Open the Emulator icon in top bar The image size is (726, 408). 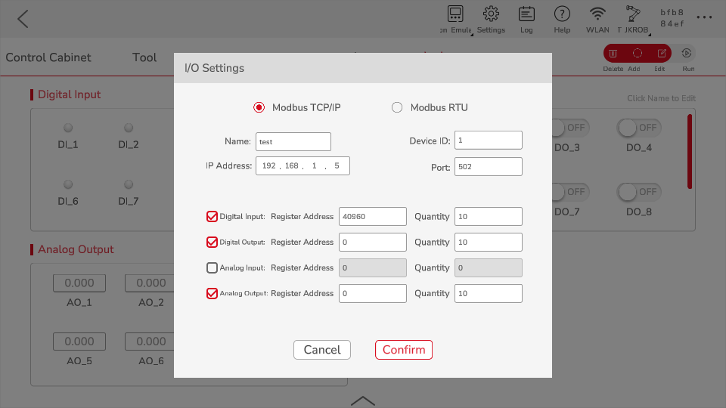(455, 14)
